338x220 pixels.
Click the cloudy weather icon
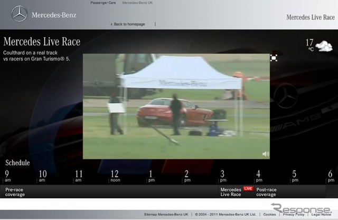[x=324, y=46]
